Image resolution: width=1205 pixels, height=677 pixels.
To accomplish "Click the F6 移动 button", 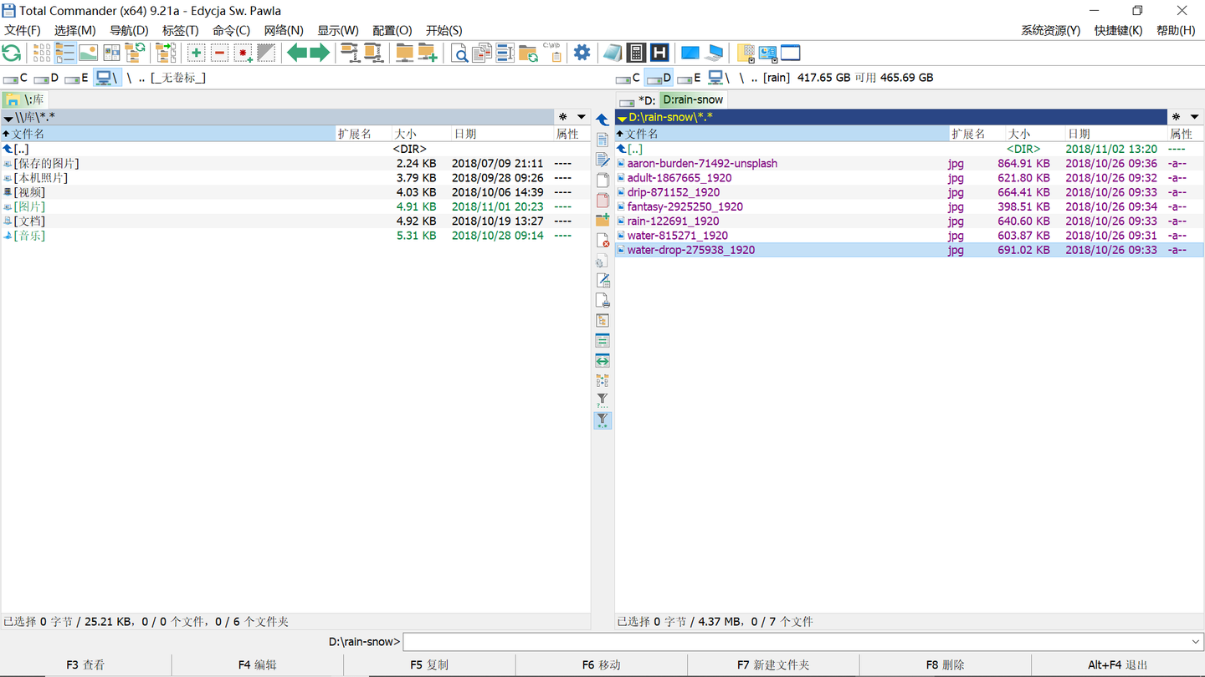I will pos(602,665).
